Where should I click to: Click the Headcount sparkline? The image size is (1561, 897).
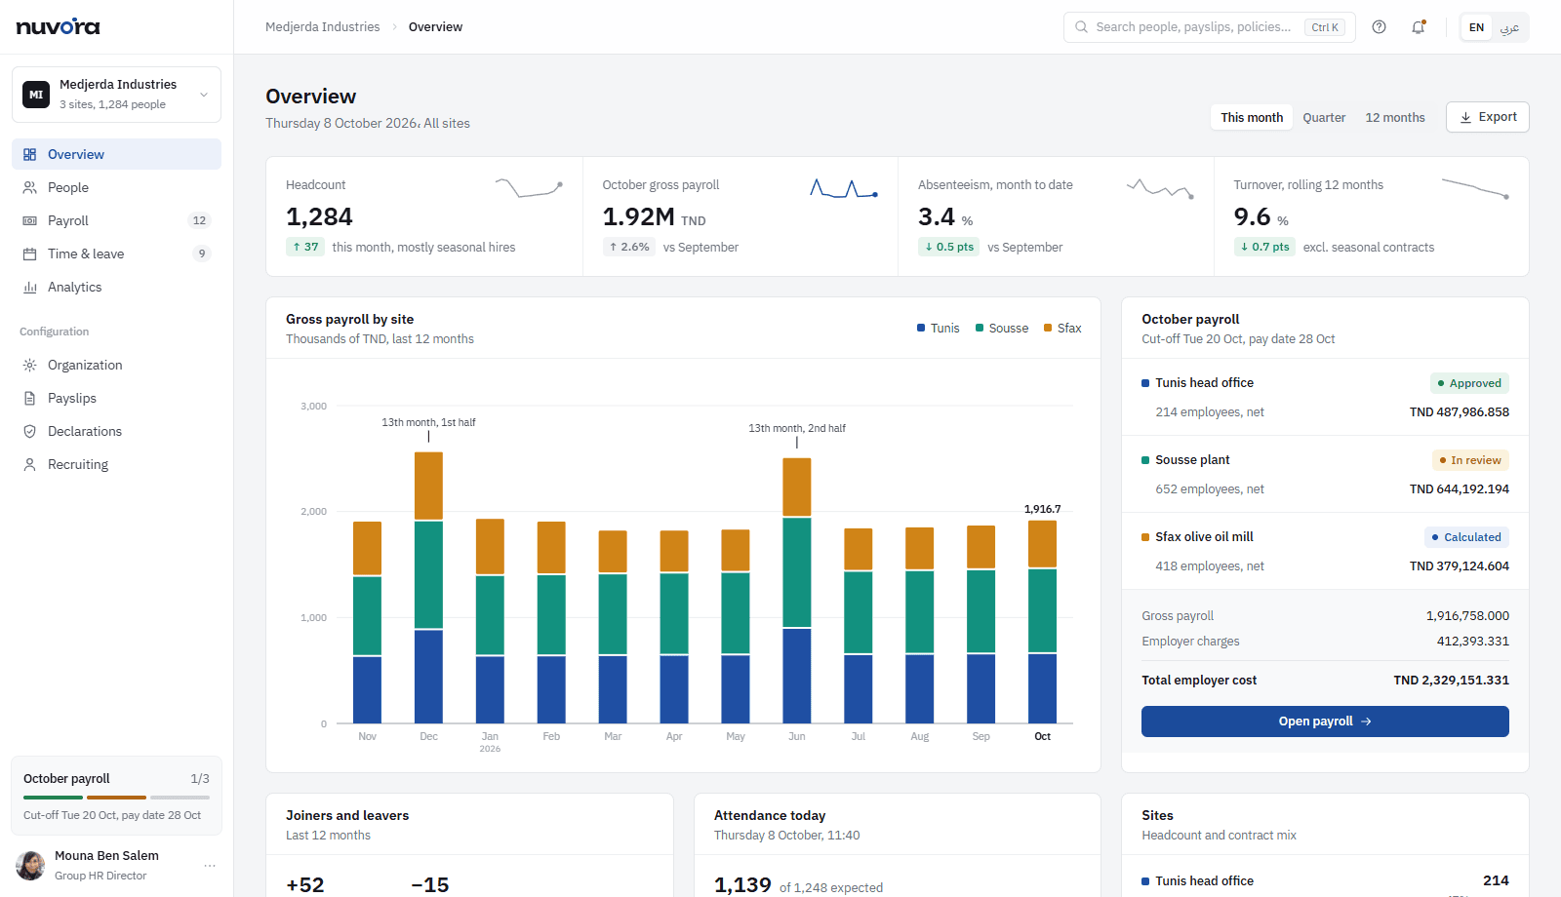[529, 187]
